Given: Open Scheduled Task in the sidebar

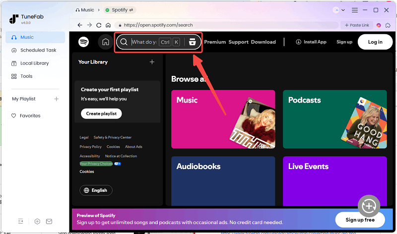Looking at the screenshot, I should pyautogui.click(x=38, y=50).
